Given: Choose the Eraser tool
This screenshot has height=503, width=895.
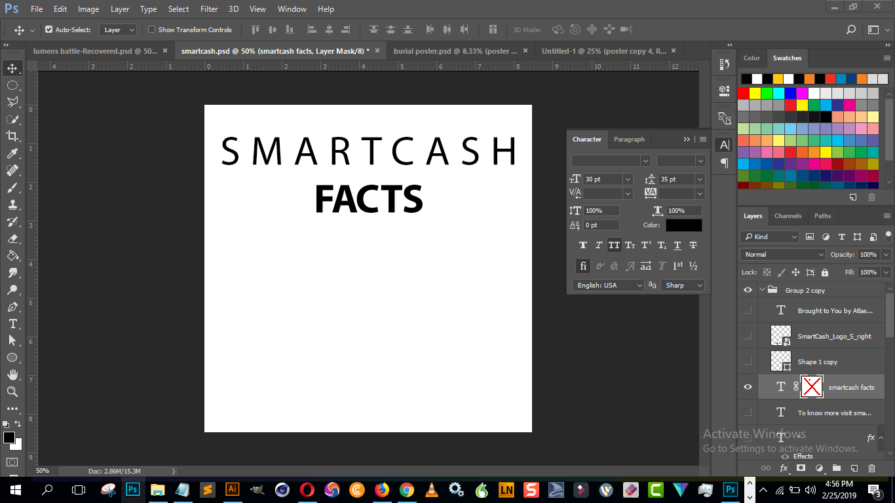Looking at the screenshot, I should [x=12, y=238].
